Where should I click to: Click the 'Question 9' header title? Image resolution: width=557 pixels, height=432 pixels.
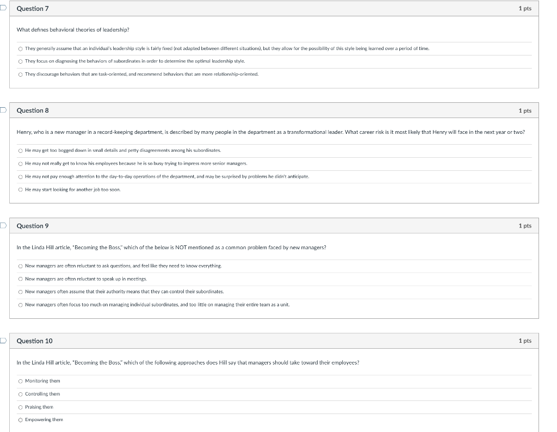click(33, 226)
